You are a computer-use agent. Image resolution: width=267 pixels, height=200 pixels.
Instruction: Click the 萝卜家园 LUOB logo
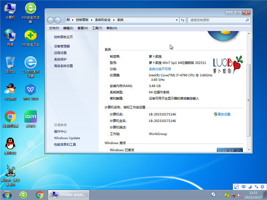pos(228,65)
